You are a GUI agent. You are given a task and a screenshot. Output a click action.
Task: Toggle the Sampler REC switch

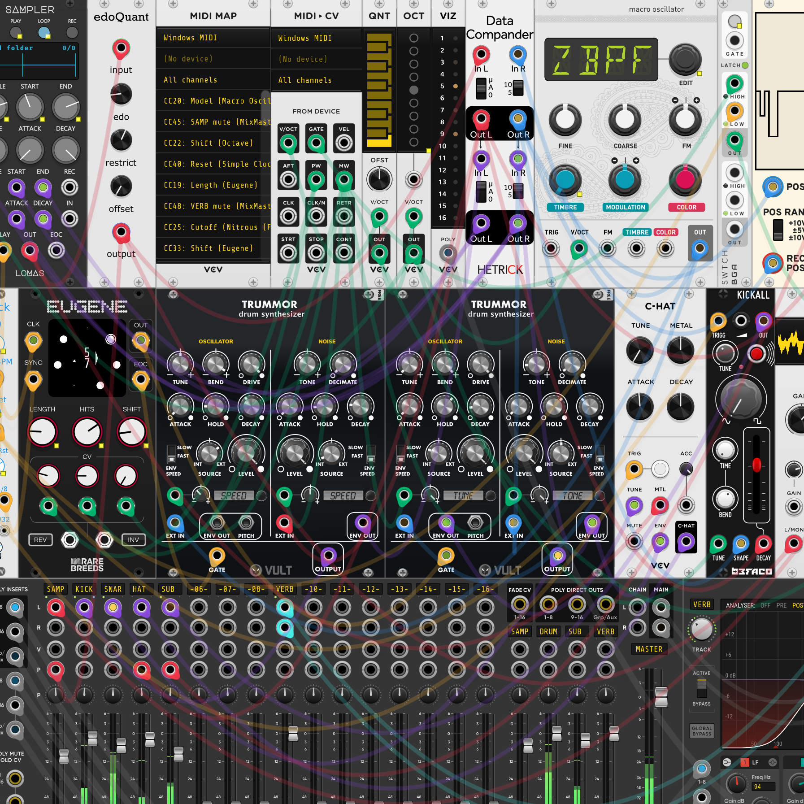(72, 32)
